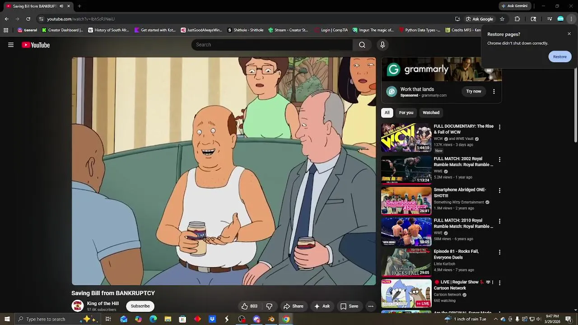Select the For you filter chip

click(406, 112)
